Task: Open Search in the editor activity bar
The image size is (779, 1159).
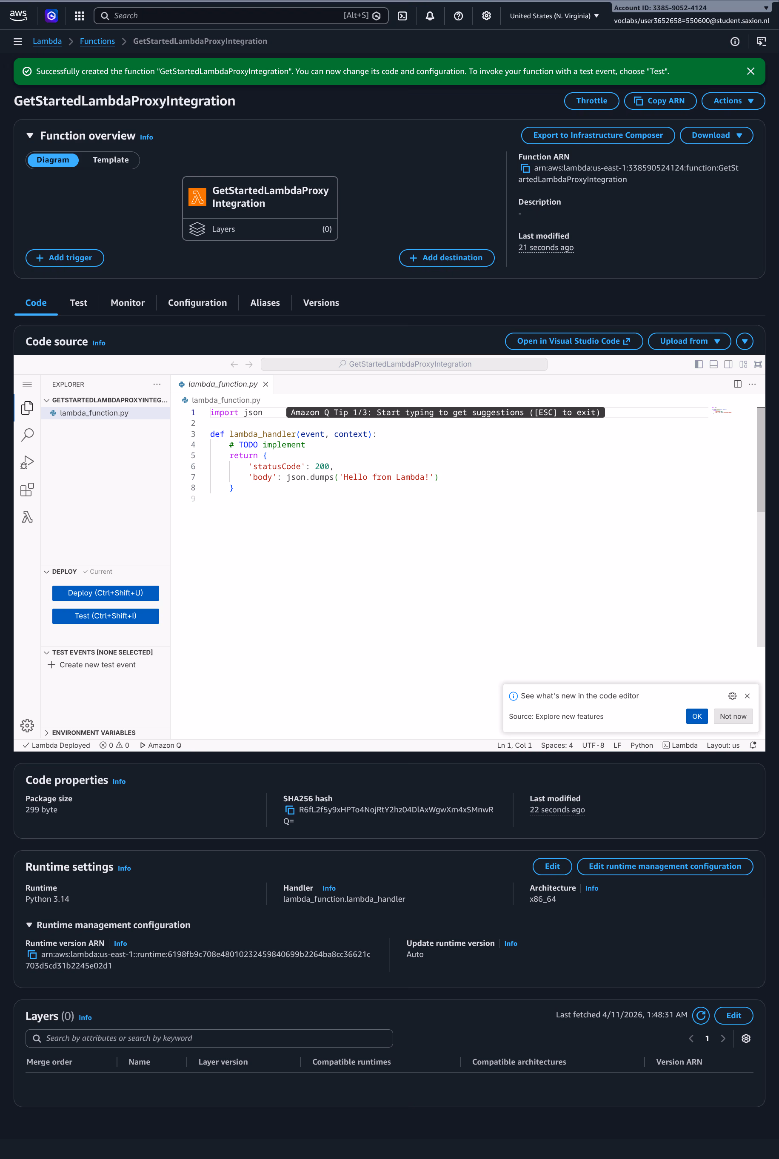Action: (27, 435)
